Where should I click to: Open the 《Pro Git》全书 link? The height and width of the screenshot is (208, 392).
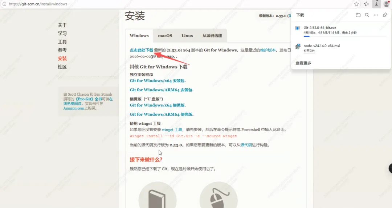(89, 99)
